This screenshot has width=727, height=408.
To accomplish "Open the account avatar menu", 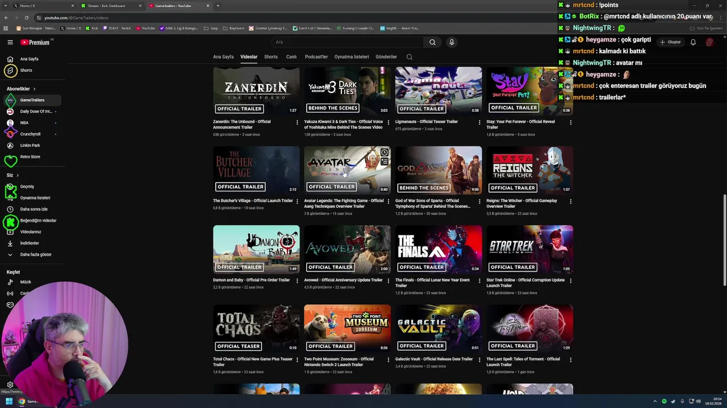I will (709, 42).
